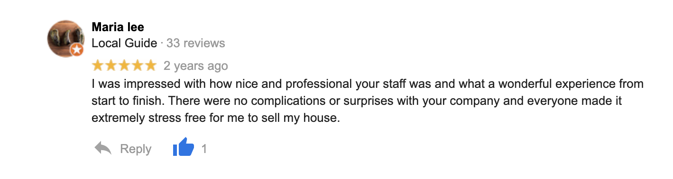This screenshot has width=673, height=179.
Task: Click the like count number 1
Action: click(204, 149)
